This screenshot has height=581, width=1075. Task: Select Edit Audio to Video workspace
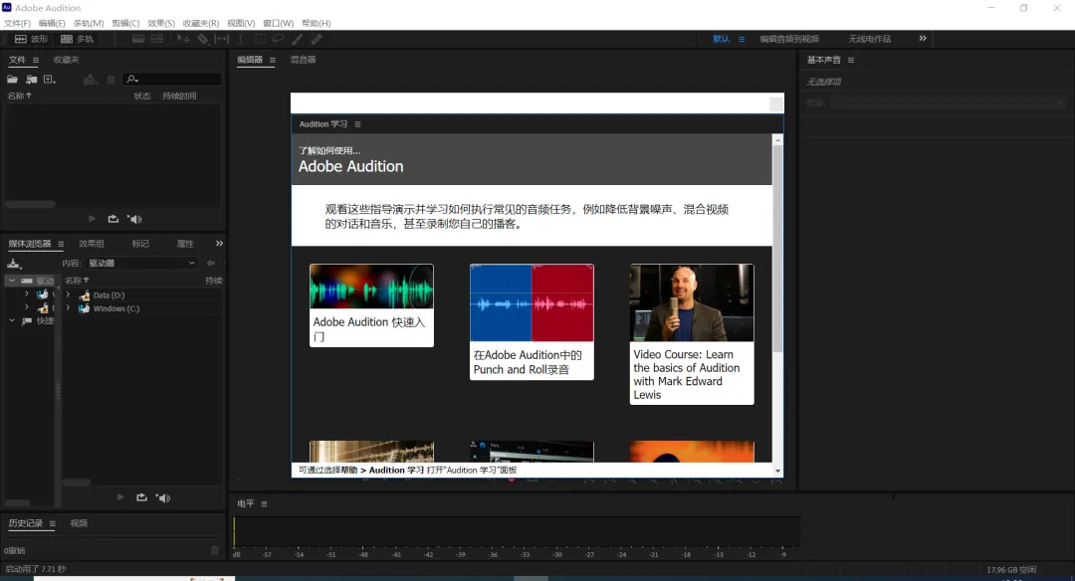pyautogui.click(x=789, y=39)
